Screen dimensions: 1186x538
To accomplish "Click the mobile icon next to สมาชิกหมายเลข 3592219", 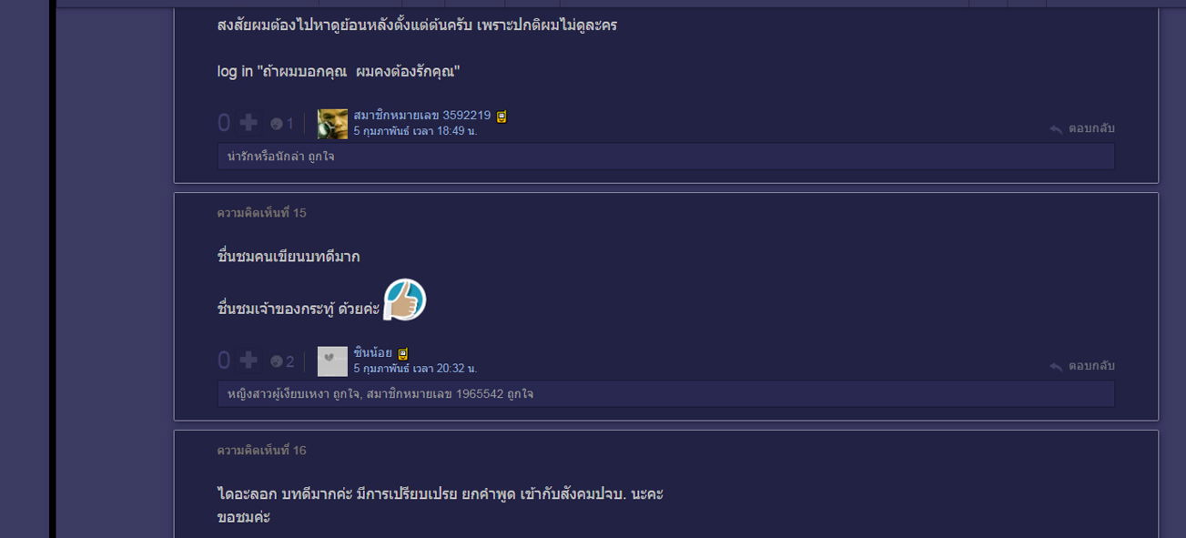I will 502,117.
